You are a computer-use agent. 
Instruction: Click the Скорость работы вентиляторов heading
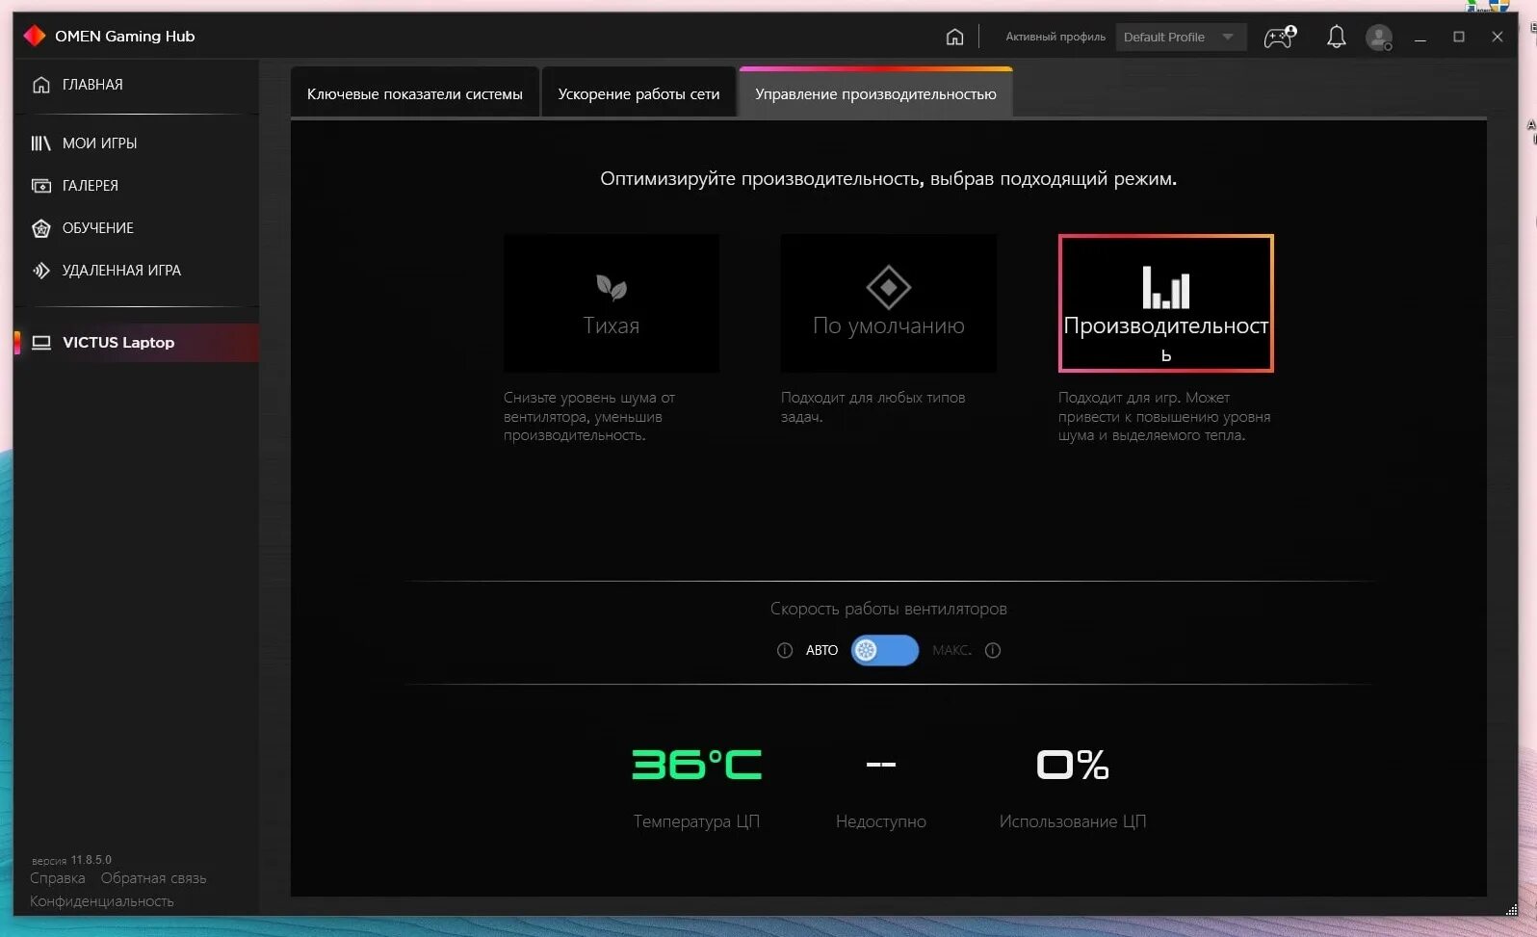point(889,609)
